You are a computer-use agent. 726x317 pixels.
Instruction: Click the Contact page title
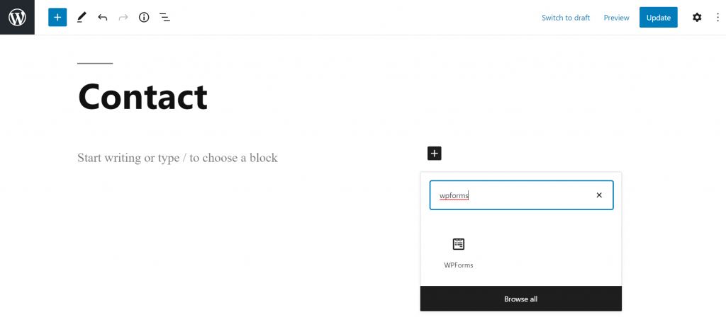pyautogui.click(x=143, y=96)
